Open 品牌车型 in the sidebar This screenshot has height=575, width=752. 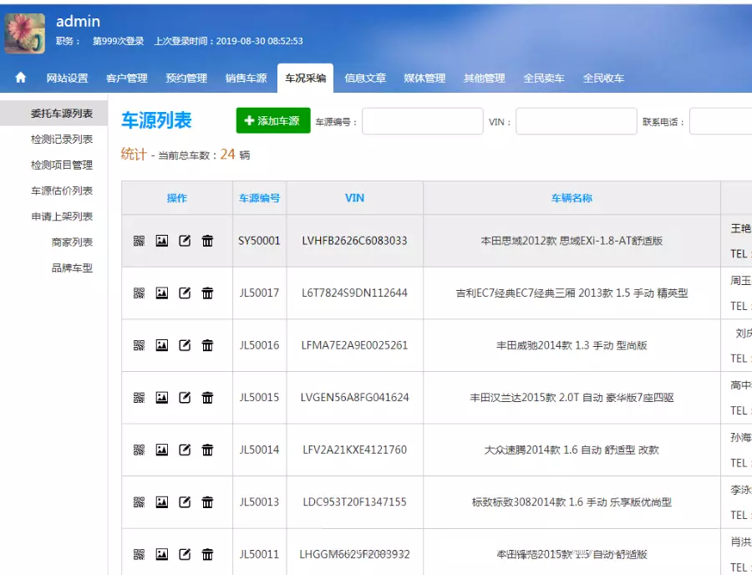[72, 268]
